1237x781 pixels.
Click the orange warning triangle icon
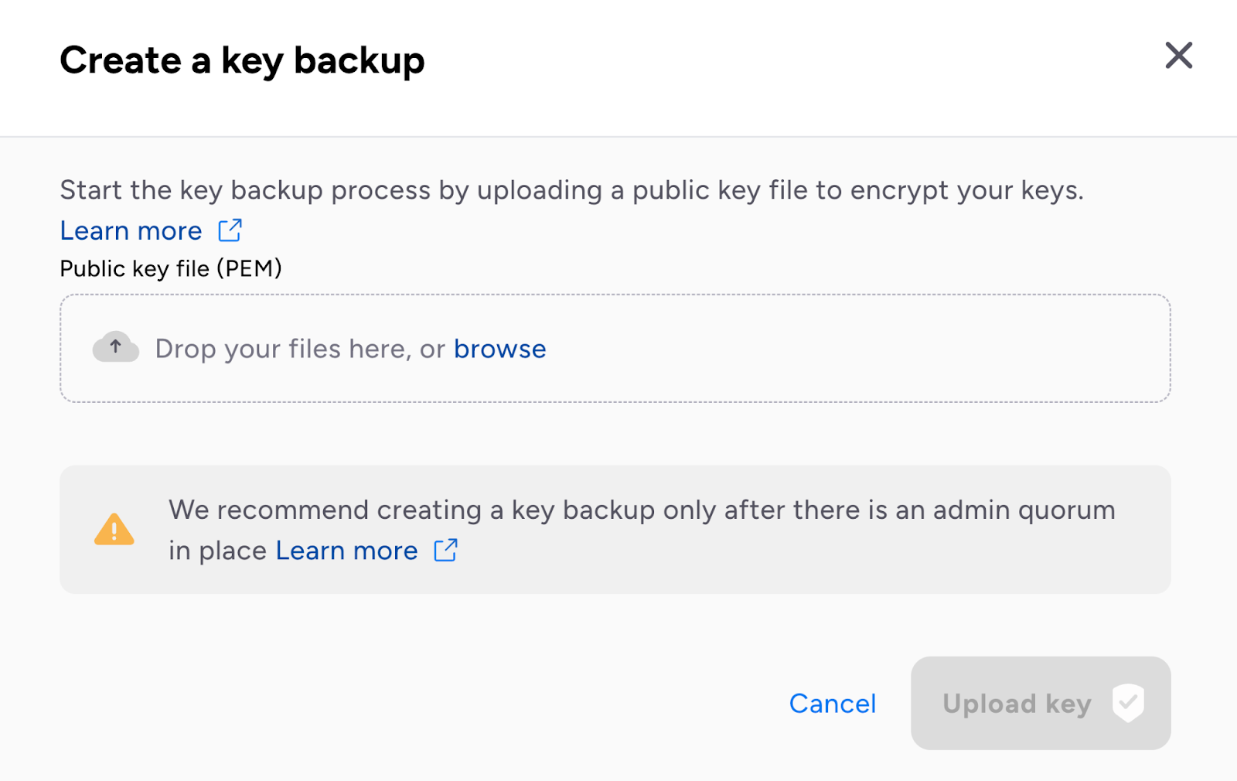pos(114,530)
